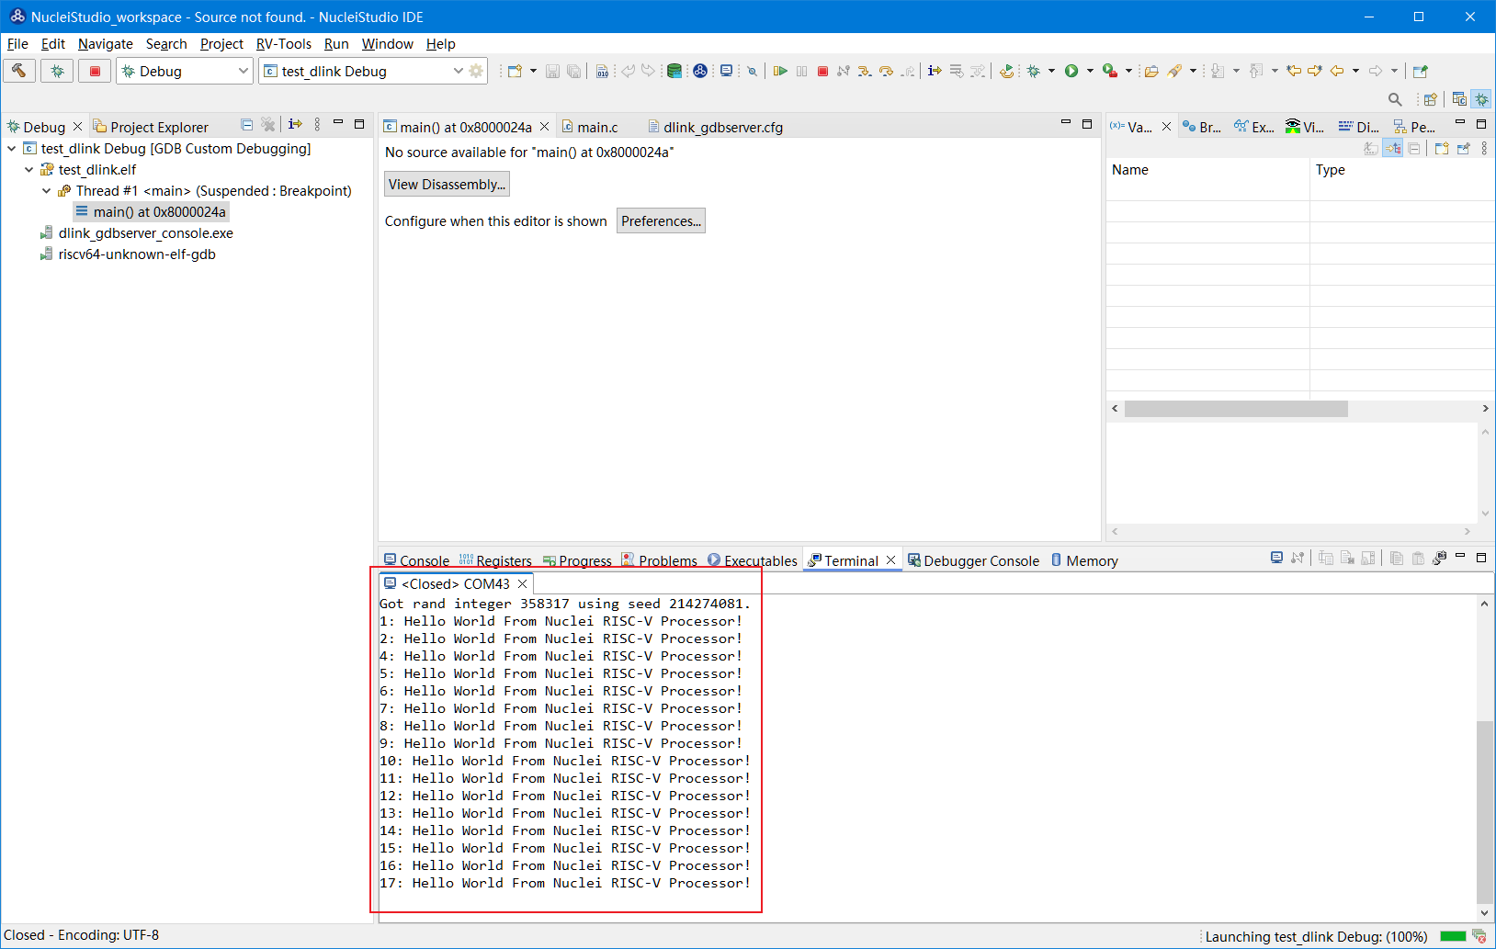
Task: Click the hammer Build icon
Action: coord(19,71)
